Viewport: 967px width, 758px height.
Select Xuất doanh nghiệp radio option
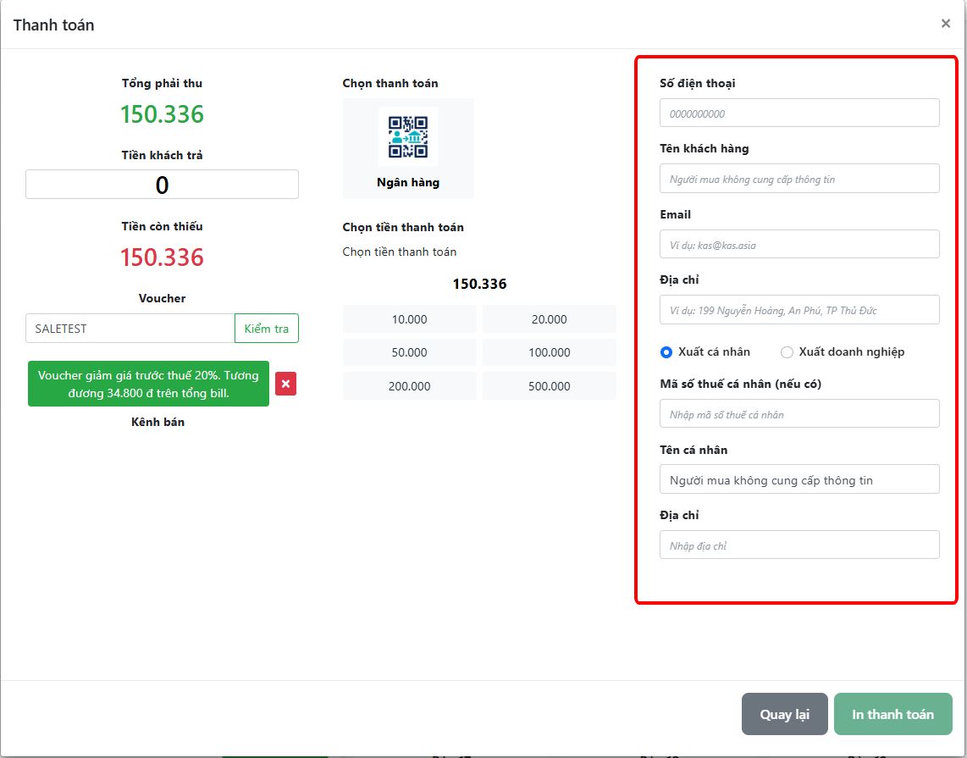coord(787,351)
